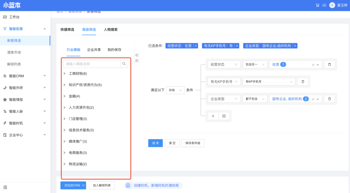This screenshot has width=350, height=193.
Task: Click the cloud download icon in header
Action: coord(324,5)
